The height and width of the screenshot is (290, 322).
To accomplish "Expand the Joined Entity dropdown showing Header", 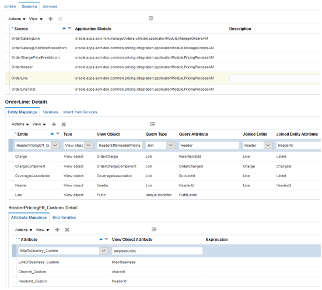I will pyautogui.click(x=268, y=146).
